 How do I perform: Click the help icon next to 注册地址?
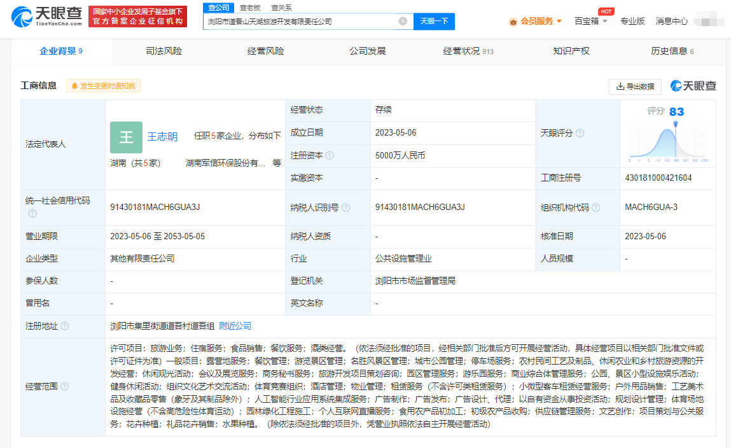coord(64,326)
